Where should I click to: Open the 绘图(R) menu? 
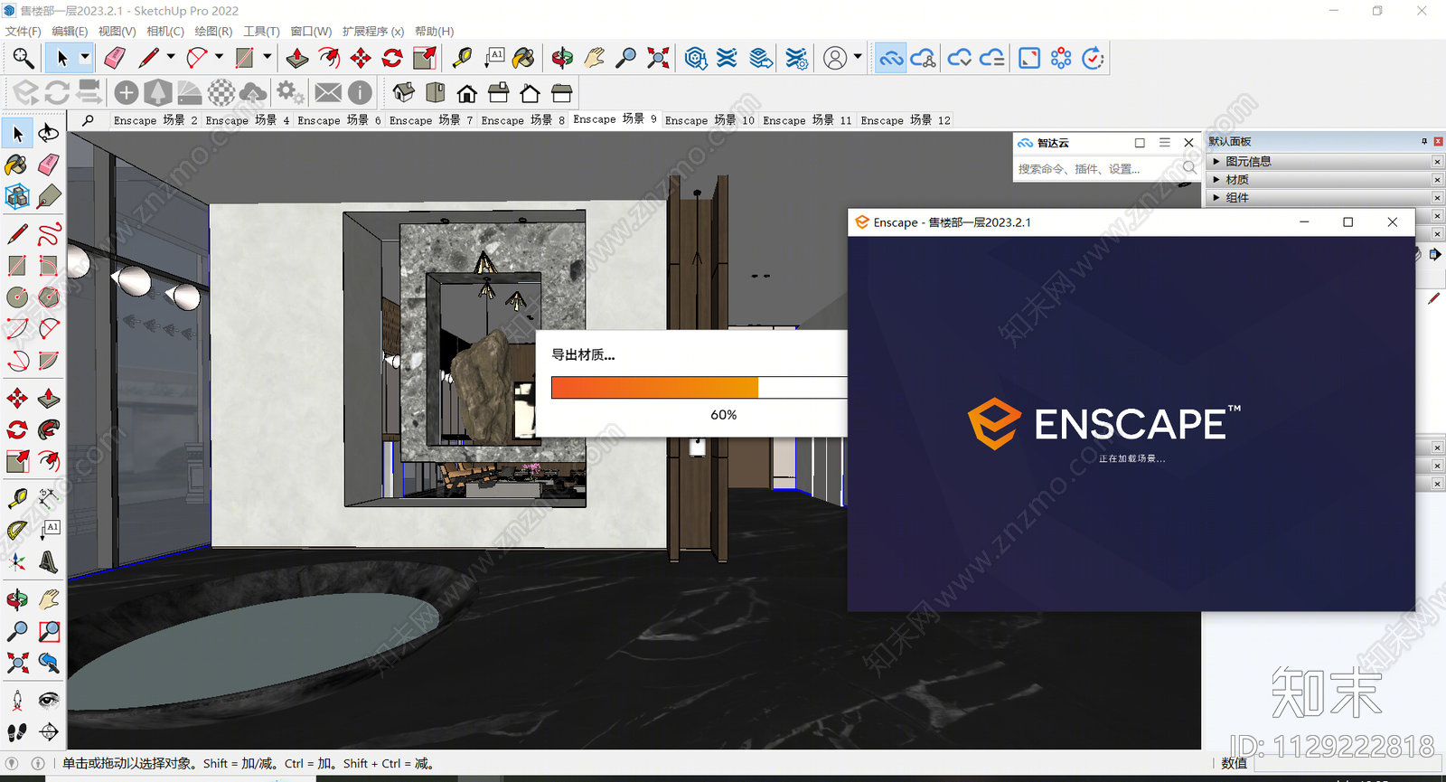(x=214, y=31)
